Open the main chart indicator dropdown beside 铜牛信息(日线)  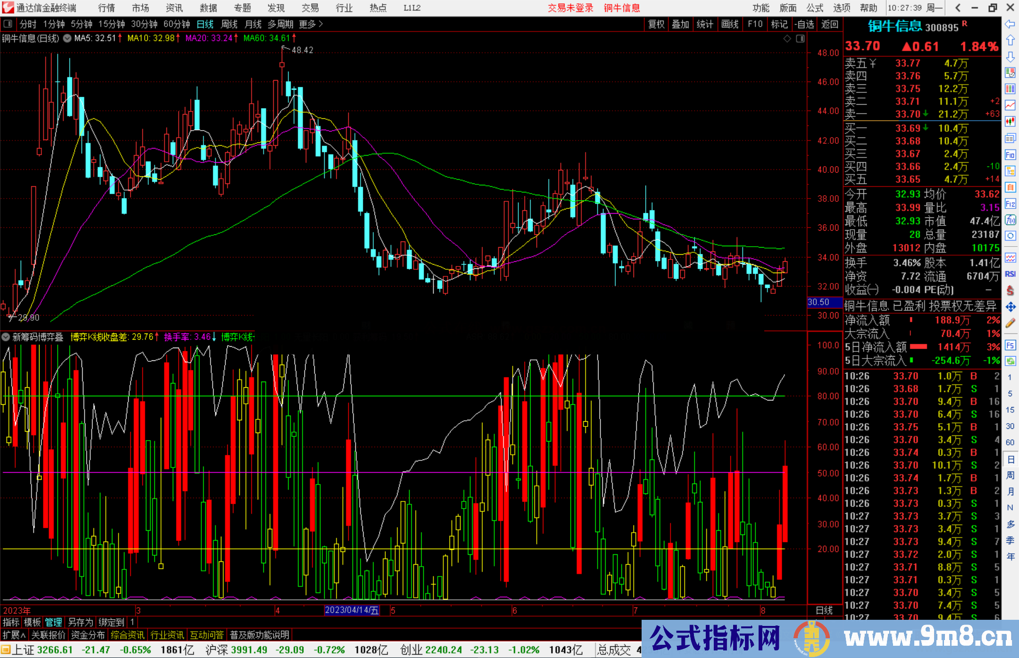click(67, 38)
